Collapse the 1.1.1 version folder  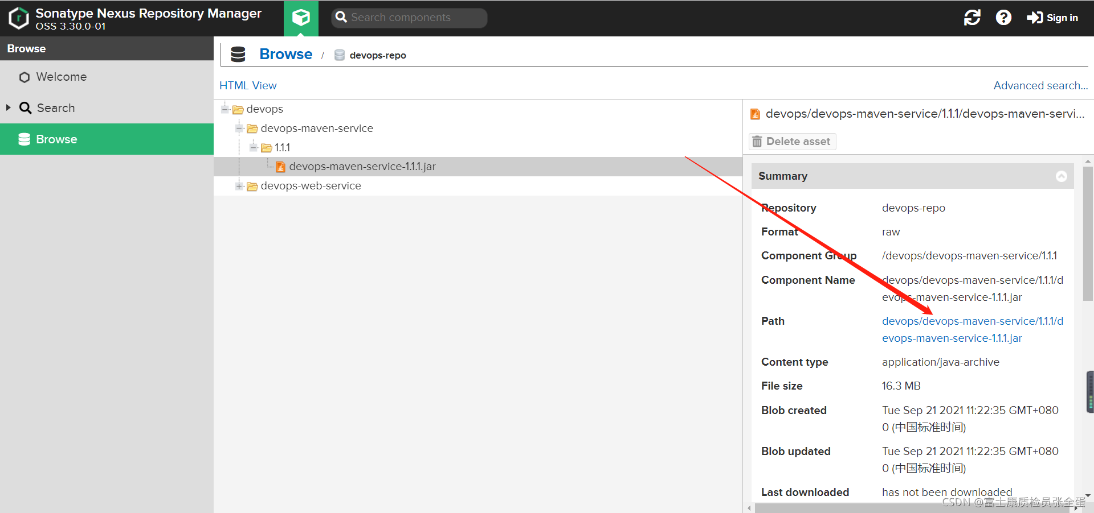tap(254, 148)
